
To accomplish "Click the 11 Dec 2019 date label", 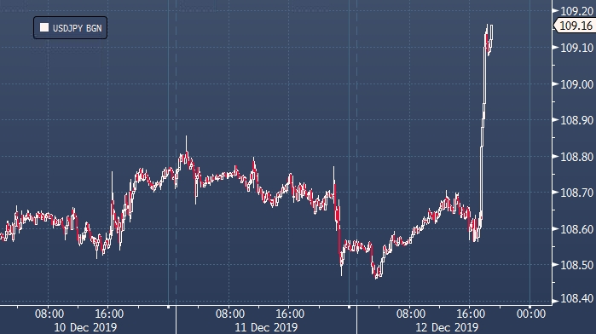I will tap(266, 327).
